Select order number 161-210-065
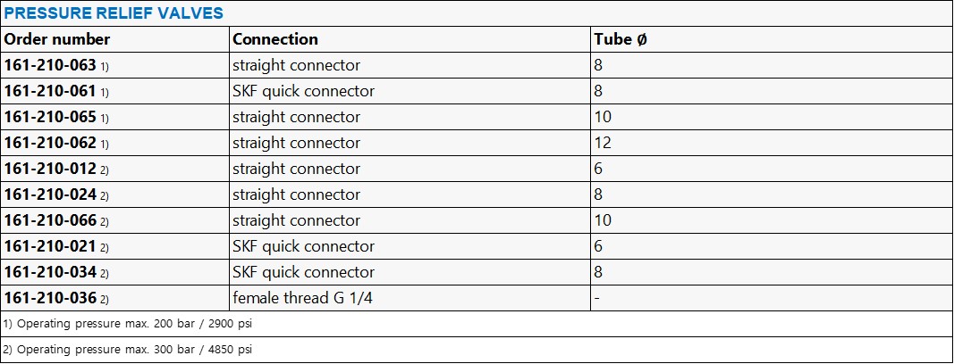This screenshot has width=954, height=364. click(x=50, y=117)
